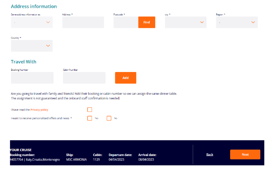Open the Privacy policy link
The image size is (275, 173).
(x=39, y=110)
